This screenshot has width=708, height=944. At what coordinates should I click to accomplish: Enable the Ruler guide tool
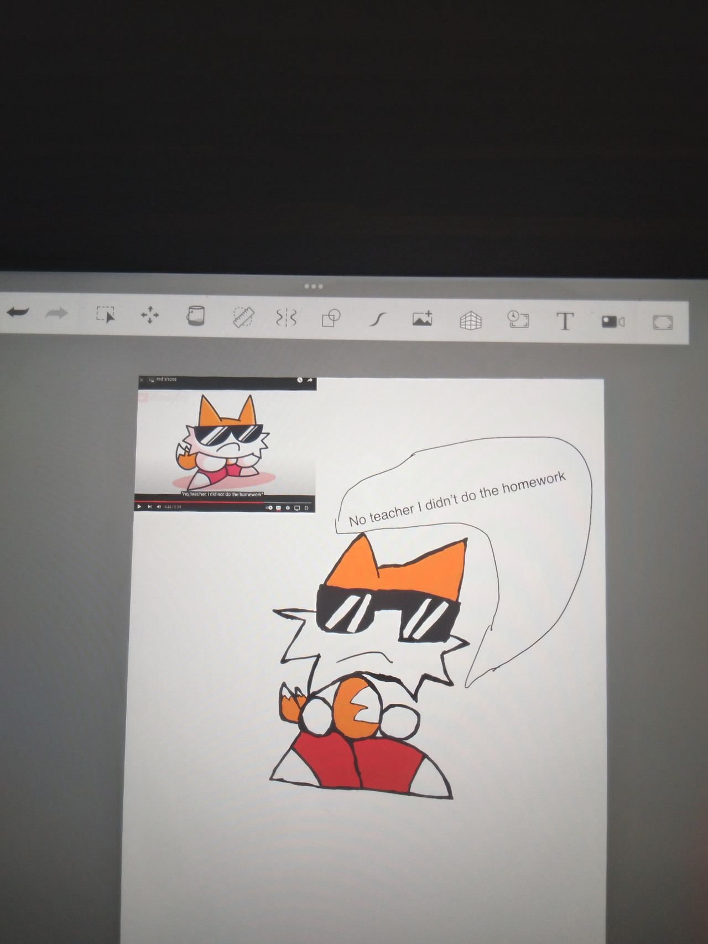[243, 317]
